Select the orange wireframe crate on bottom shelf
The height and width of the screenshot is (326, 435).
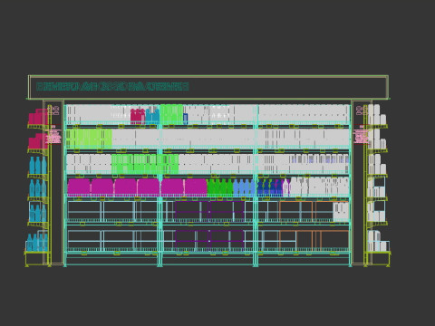(314, 240)
